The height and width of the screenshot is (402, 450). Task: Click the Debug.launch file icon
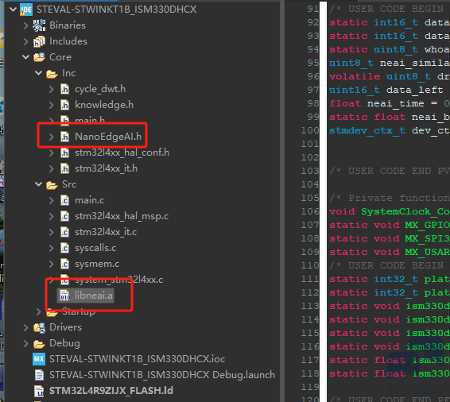pos(39,375)
